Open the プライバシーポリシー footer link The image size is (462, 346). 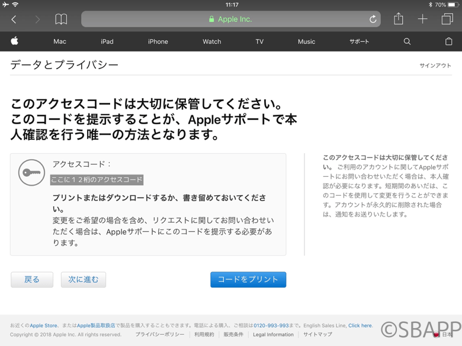[159, 335]
